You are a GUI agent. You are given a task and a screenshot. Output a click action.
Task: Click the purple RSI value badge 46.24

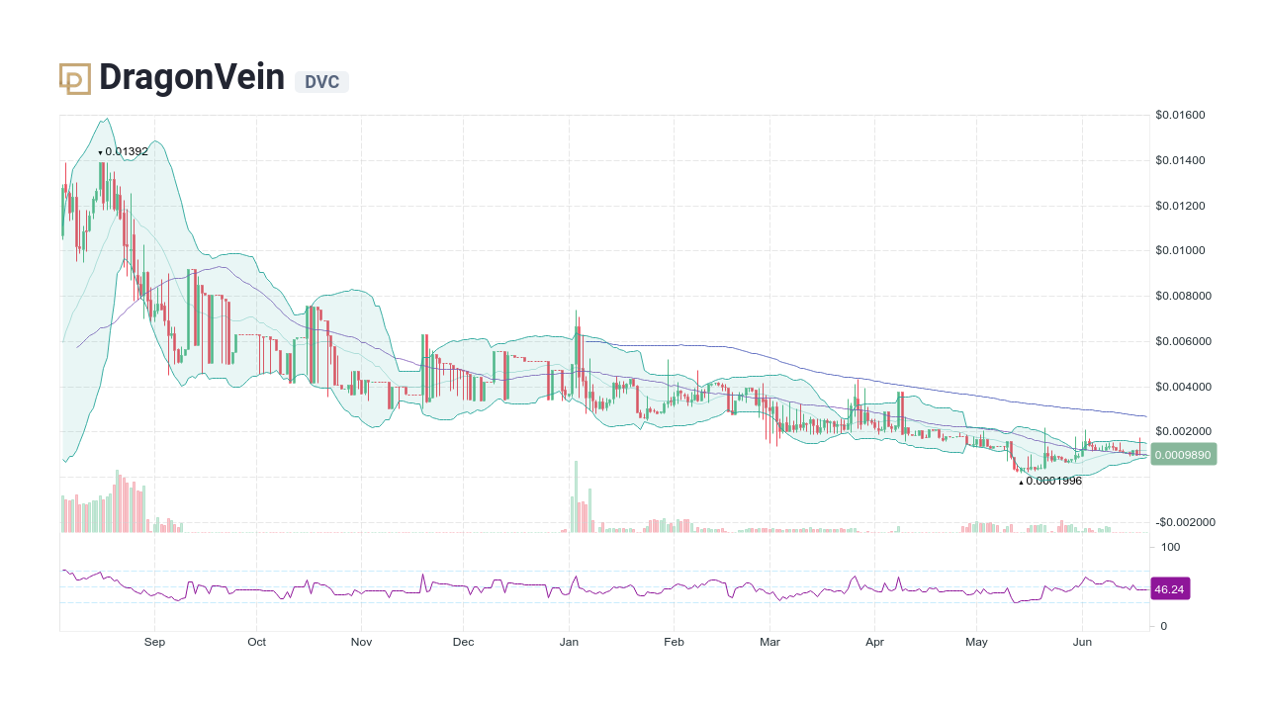(1170, 588)
